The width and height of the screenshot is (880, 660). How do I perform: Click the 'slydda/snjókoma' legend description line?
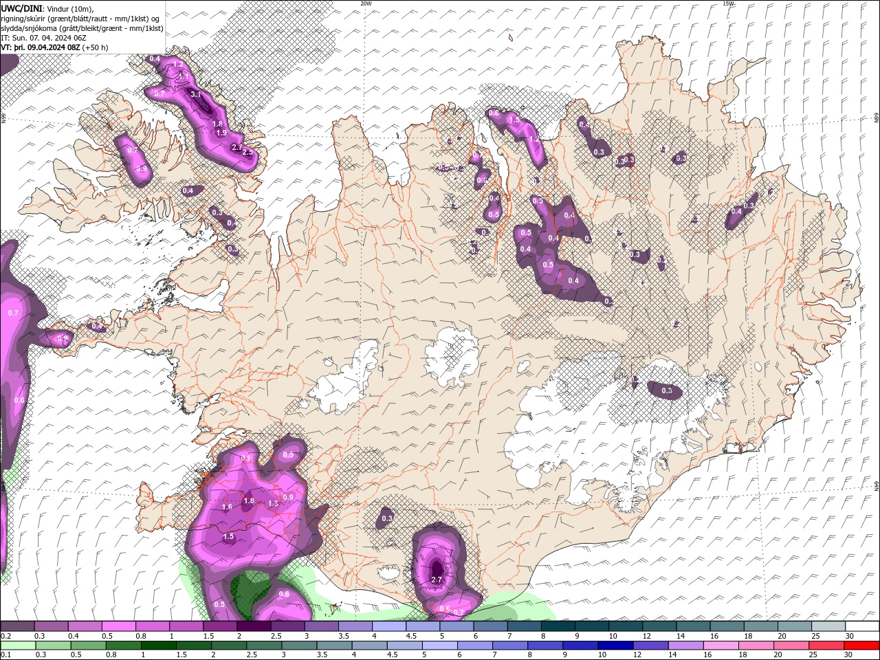82,28
